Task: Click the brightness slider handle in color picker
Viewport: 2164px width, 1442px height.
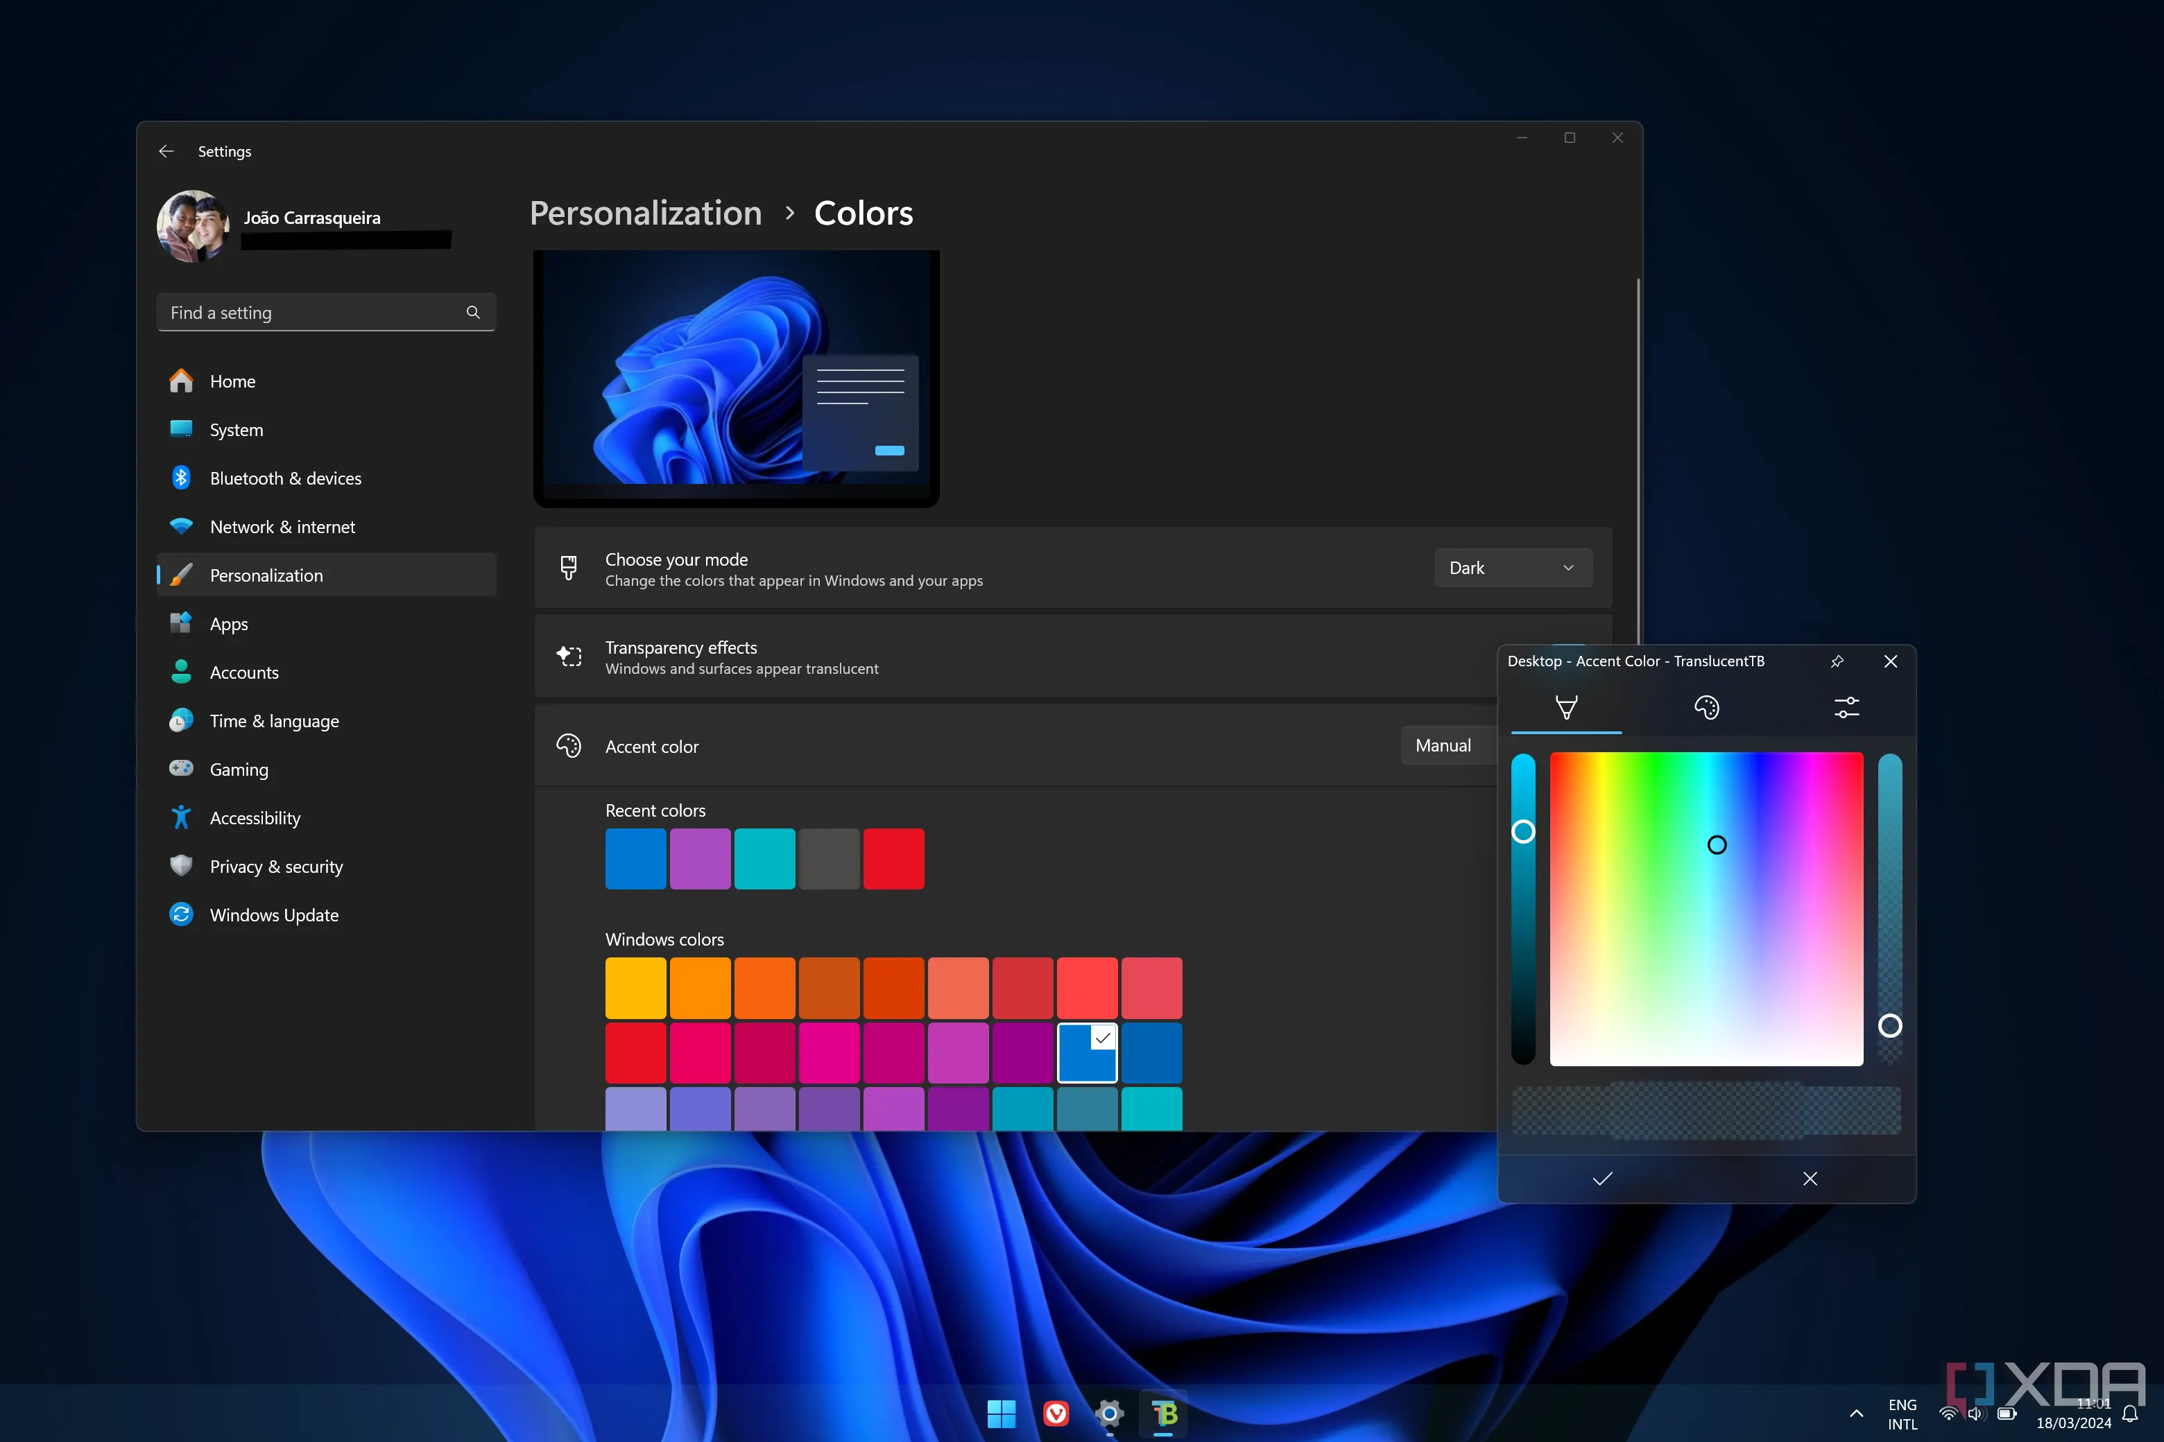Action: tap(1524, 831)
